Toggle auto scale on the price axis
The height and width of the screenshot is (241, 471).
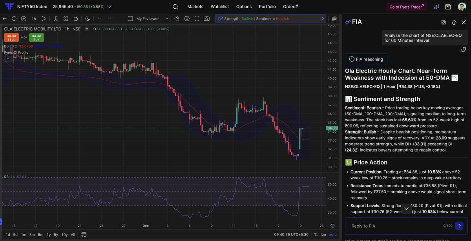click(333, 234)
